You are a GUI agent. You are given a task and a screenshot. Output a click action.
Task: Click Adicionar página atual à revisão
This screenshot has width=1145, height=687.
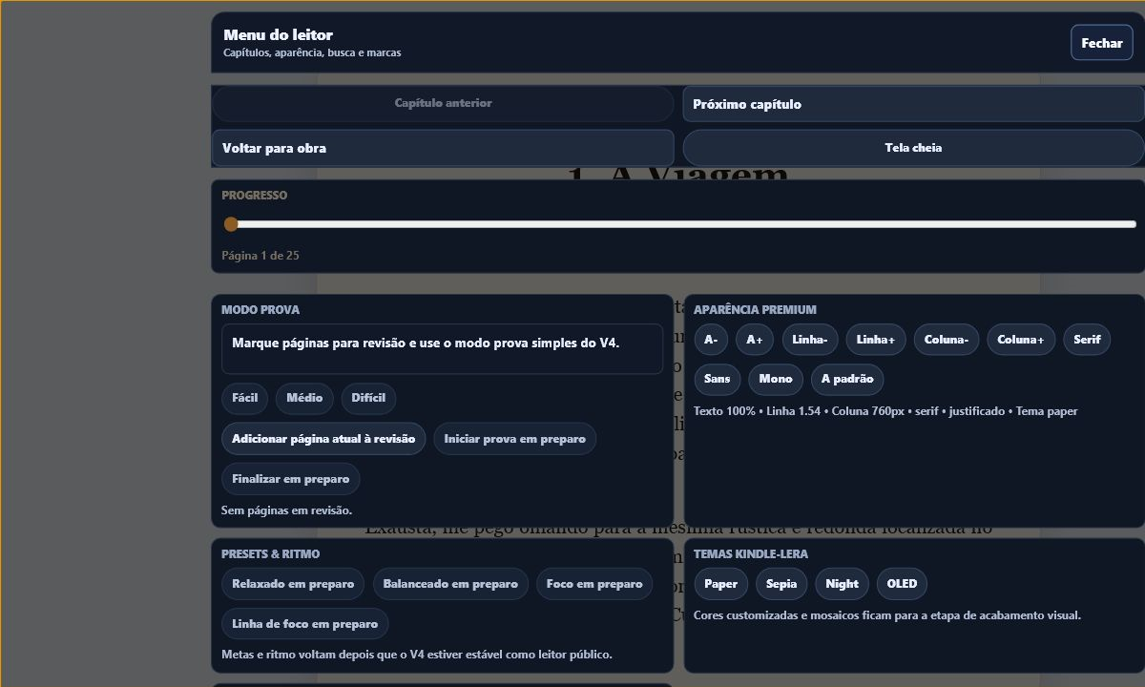[323, 439]
